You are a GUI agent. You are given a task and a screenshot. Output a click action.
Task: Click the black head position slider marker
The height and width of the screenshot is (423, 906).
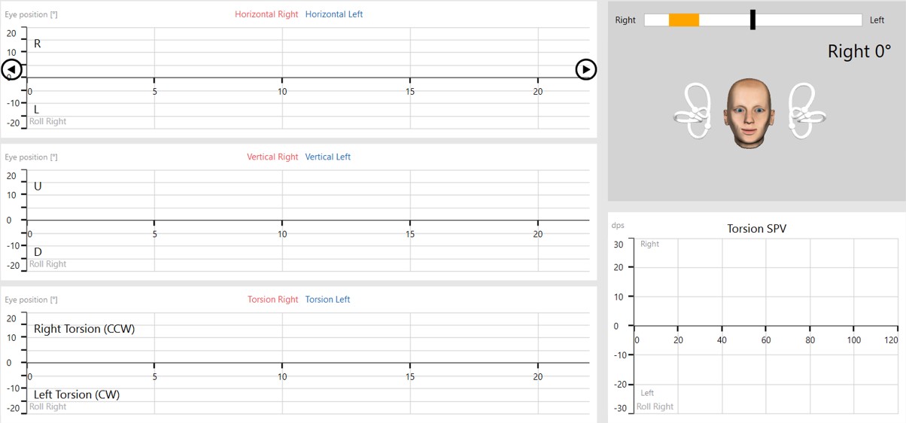[x=752, y=20]
